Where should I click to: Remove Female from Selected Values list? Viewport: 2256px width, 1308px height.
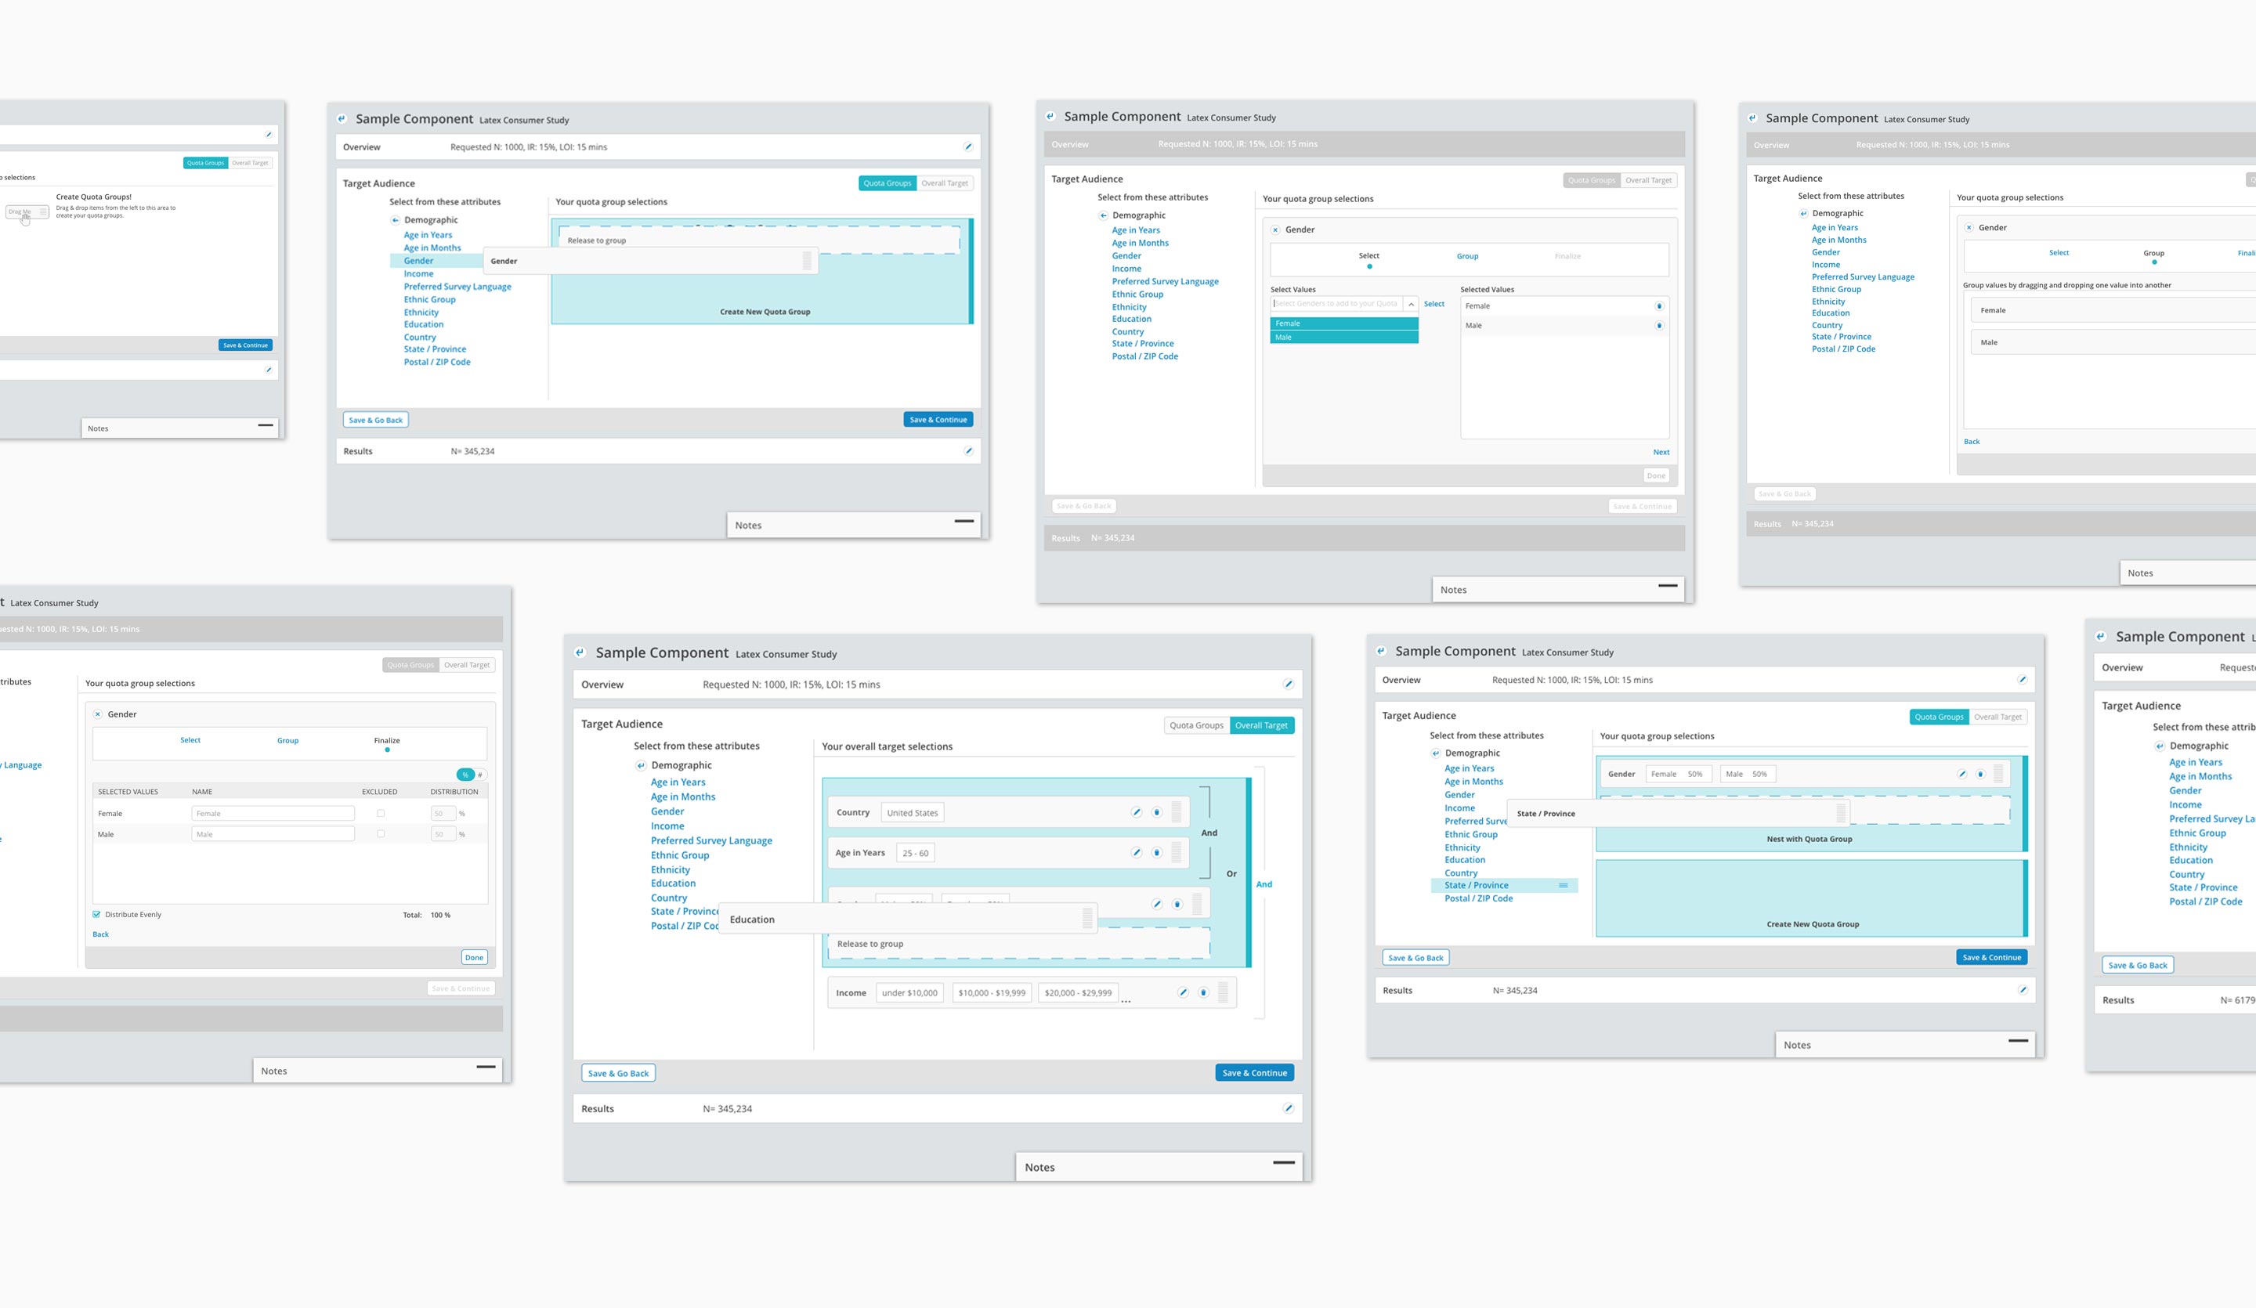point(1659,306)
